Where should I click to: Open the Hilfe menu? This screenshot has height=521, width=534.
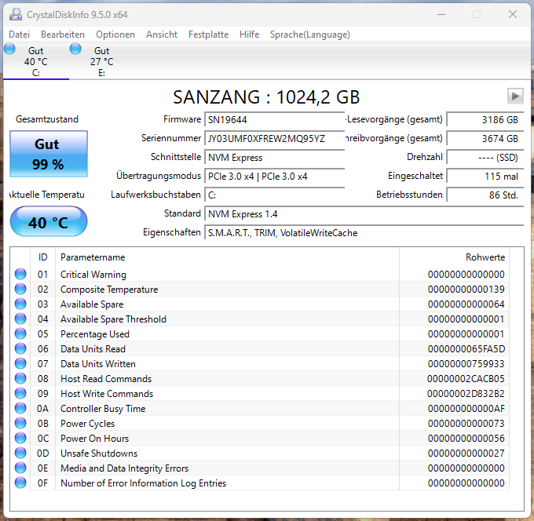click(x=249, y=35)
